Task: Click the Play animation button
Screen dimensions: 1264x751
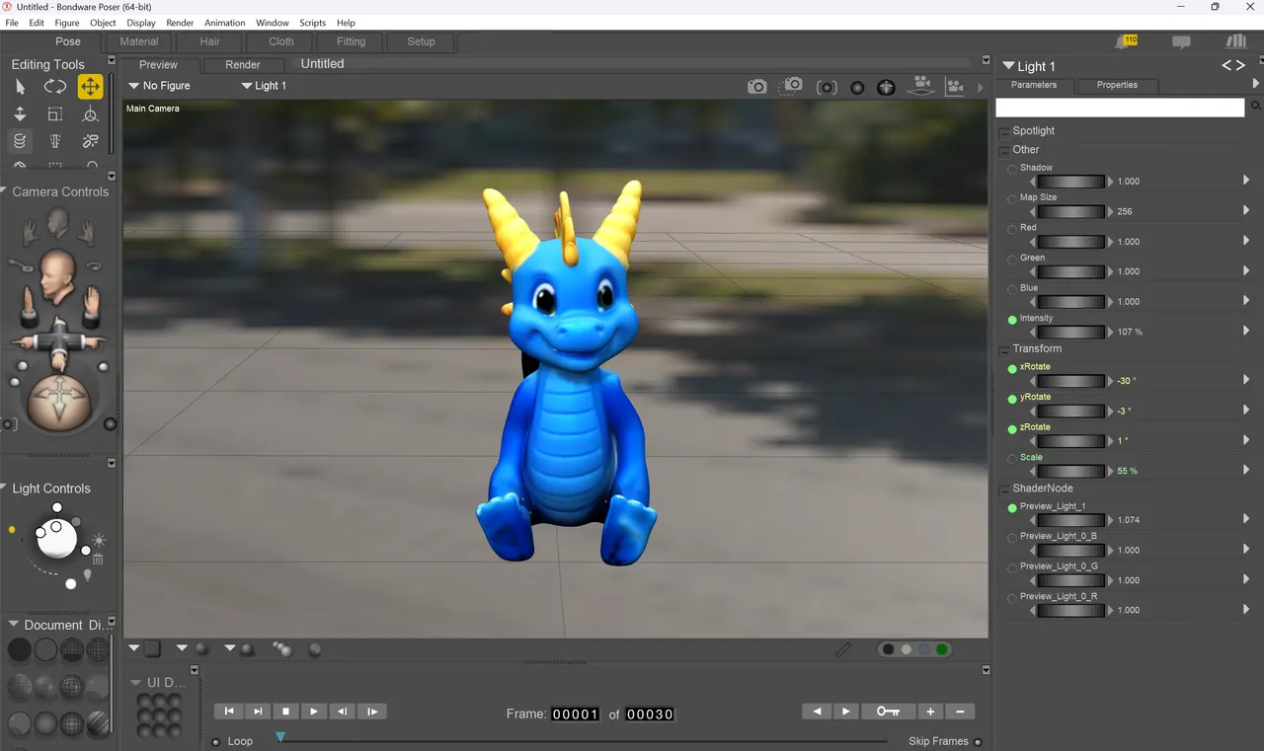Action: click(314, 711)
